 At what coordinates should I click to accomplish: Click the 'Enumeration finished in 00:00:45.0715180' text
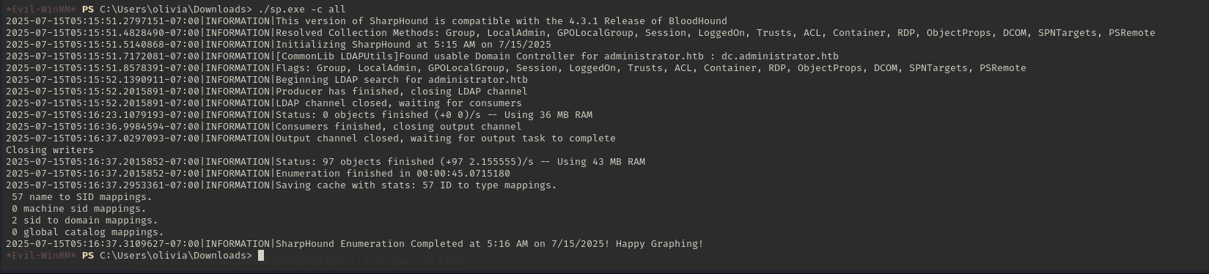tap(393, 174)
